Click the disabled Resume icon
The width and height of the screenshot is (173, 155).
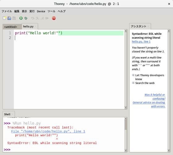click(47, 18)
